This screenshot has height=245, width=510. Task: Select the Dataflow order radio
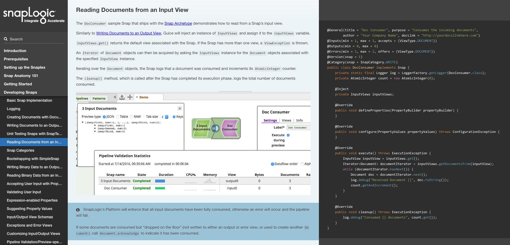[x=273, y=164]
